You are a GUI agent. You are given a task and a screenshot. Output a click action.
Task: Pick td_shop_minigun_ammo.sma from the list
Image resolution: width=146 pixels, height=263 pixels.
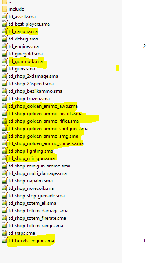point(39,166)
